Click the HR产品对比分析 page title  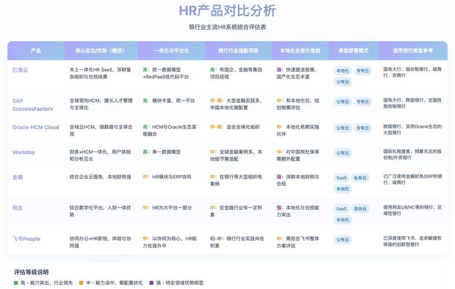227,11
